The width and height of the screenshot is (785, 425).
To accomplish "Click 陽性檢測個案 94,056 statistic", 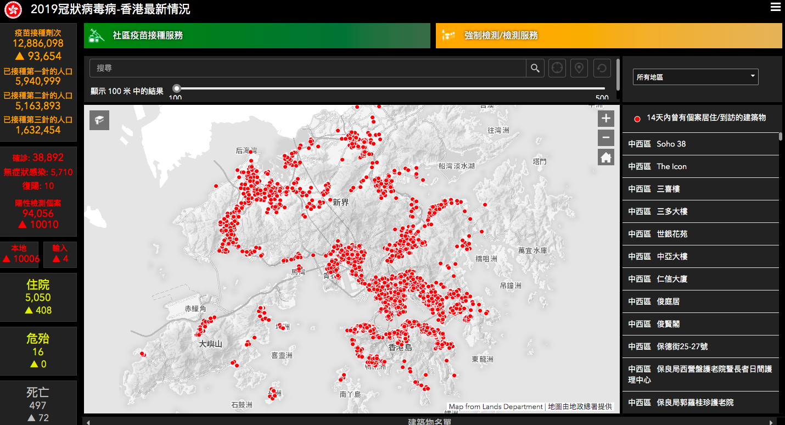I will 38,209.
